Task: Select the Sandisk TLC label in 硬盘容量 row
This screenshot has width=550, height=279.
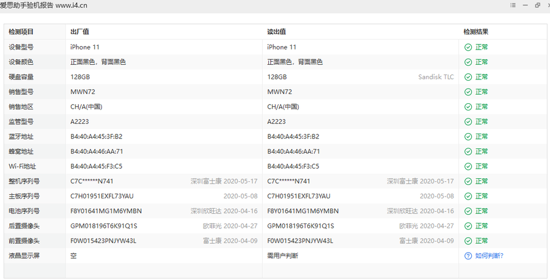Action: point(436,77)
